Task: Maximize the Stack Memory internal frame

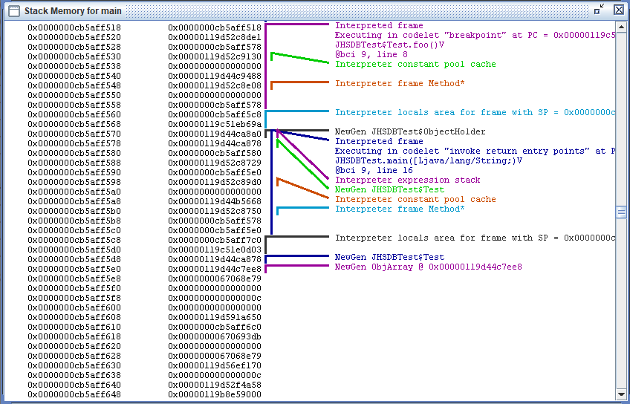Action: pos(599,10)
